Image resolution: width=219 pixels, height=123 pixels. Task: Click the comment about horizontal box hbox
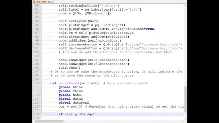coord(115,52)
